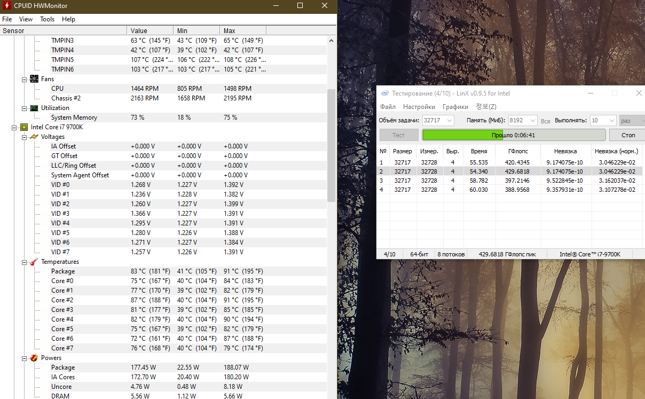Click the Min column header
The width and height of the screenshot is (645, 399).
(196, 30)
